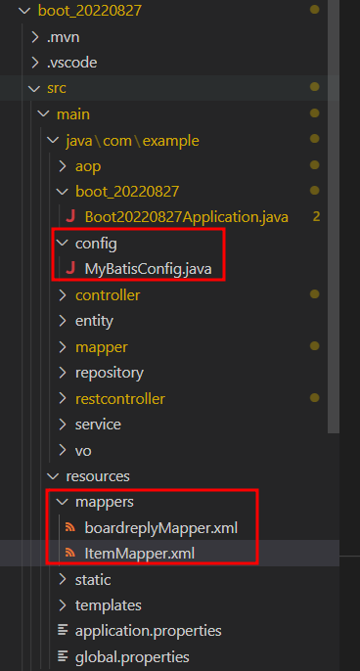Open the templates folder
This screenshot has height=671, width=360.
[x=109, y=605]
